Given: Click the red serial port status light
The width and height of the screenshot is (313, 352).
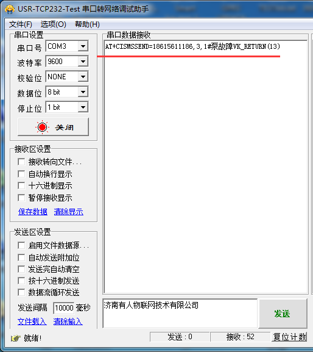Looking at the screenshot, I should 42,128.
